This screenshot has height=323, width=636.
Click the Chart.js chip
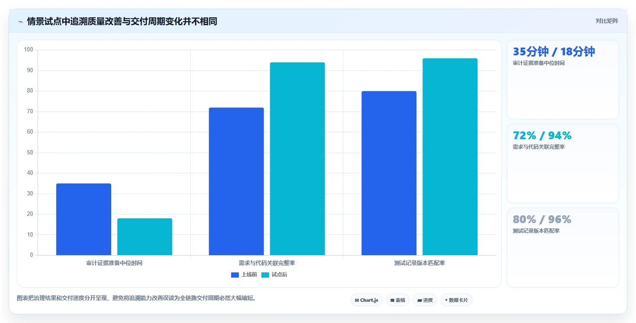[x=367, y=300]
